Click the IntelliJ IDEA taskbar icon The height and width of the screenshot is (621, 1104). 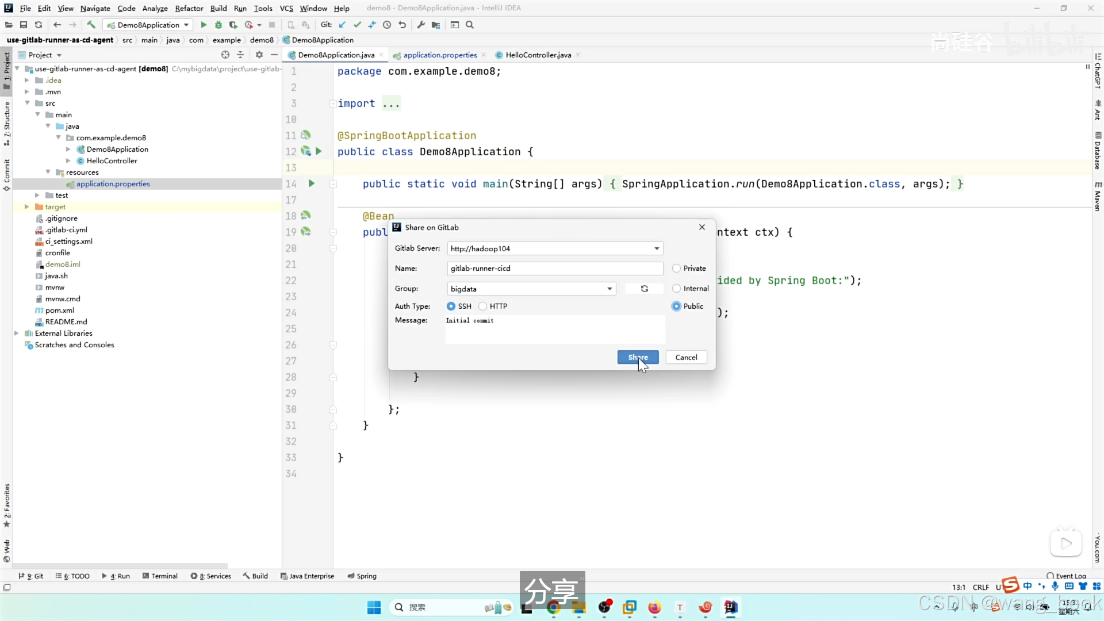click(x=730, y=607)
